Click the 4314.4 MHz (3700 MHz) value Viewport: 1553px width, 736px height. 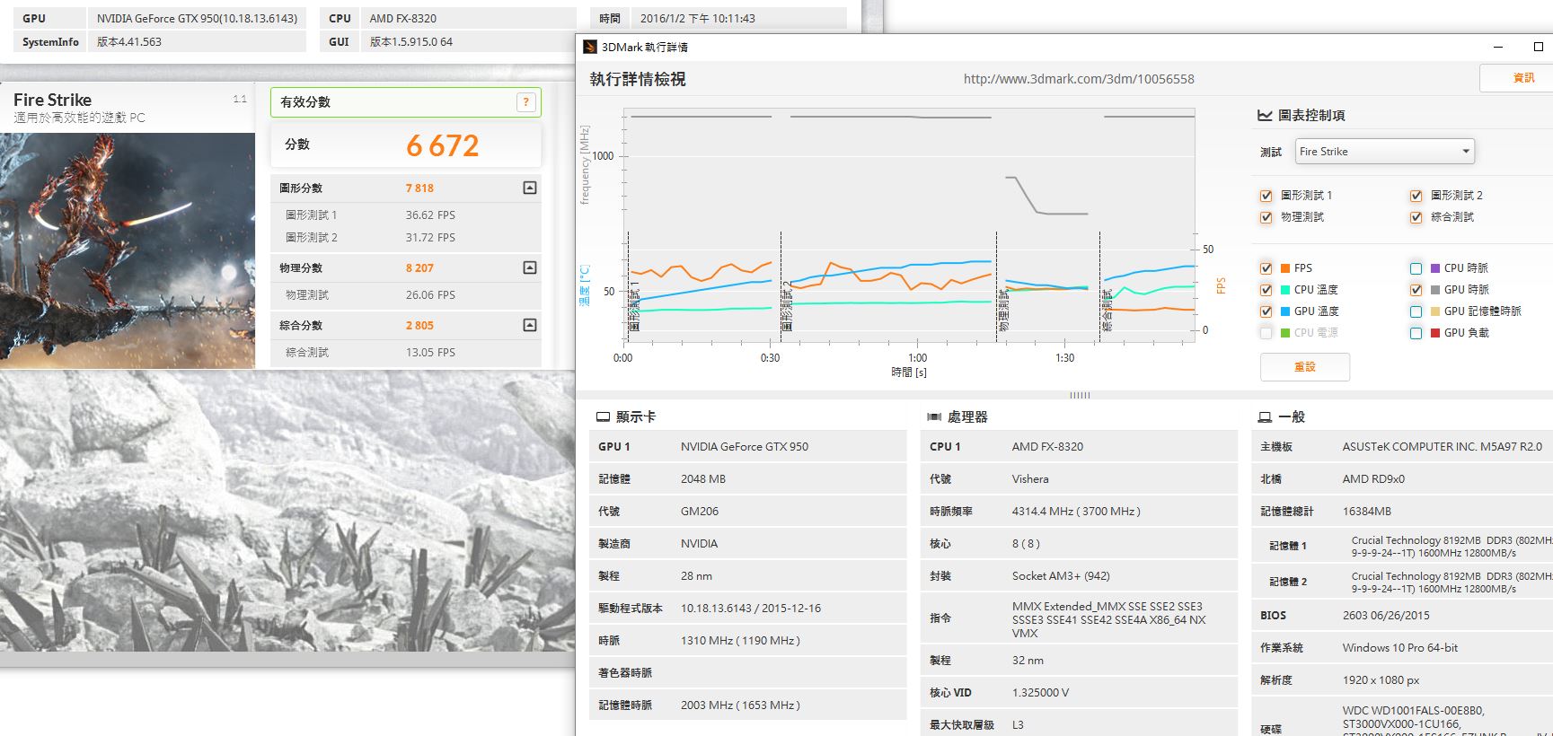point(1076,512)
